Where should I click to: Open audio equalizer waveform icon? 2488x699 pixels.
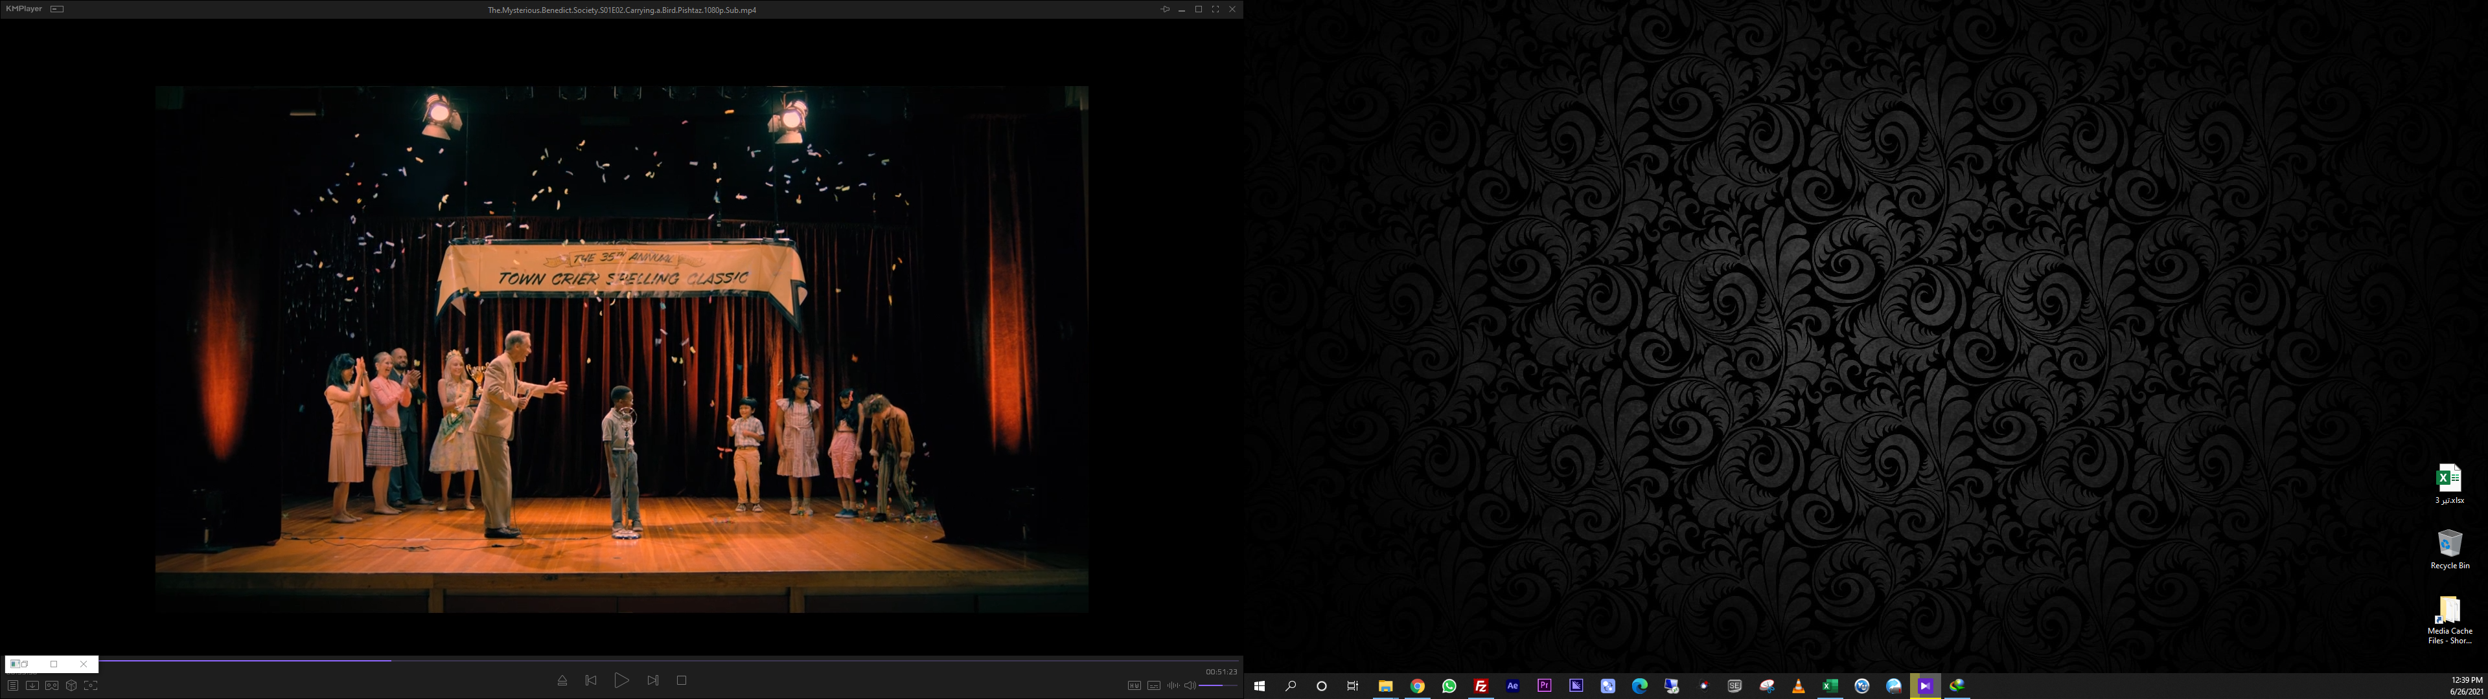pos(1173,685)
